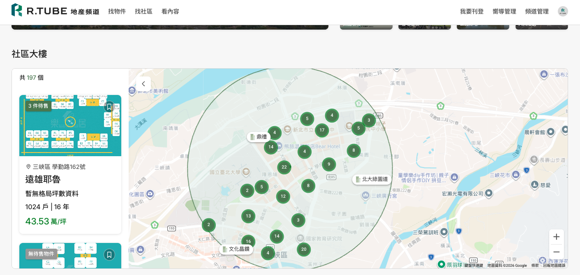Screen dimensions: 580x275
Task: Click the 晨軒會館 map pin
Action: (551, 132)
